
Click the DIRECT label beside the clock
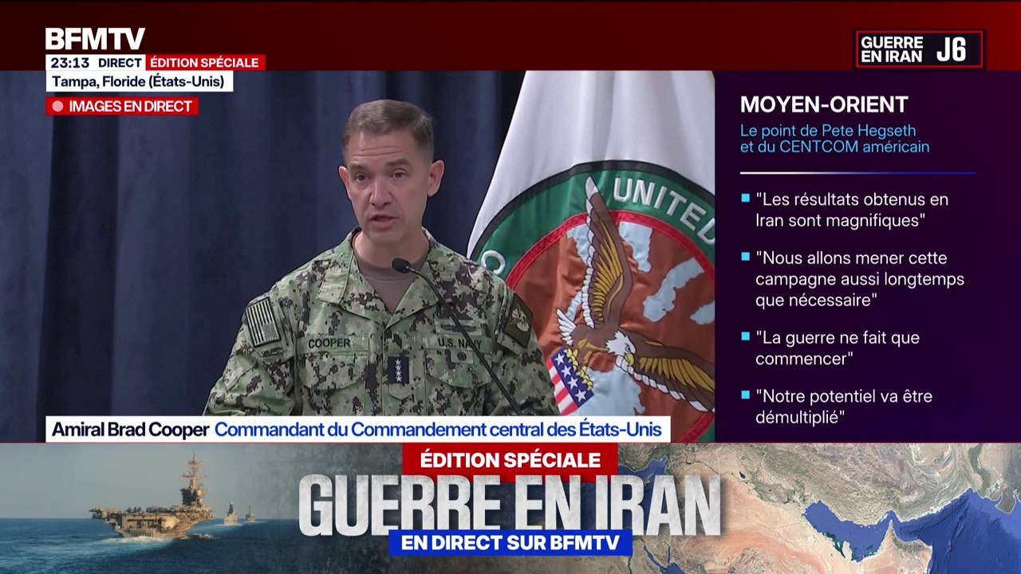click(x=120, y=63)
